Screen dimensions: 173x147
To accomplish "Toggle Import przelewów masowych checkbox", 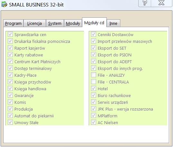I will tap(94, 41).
